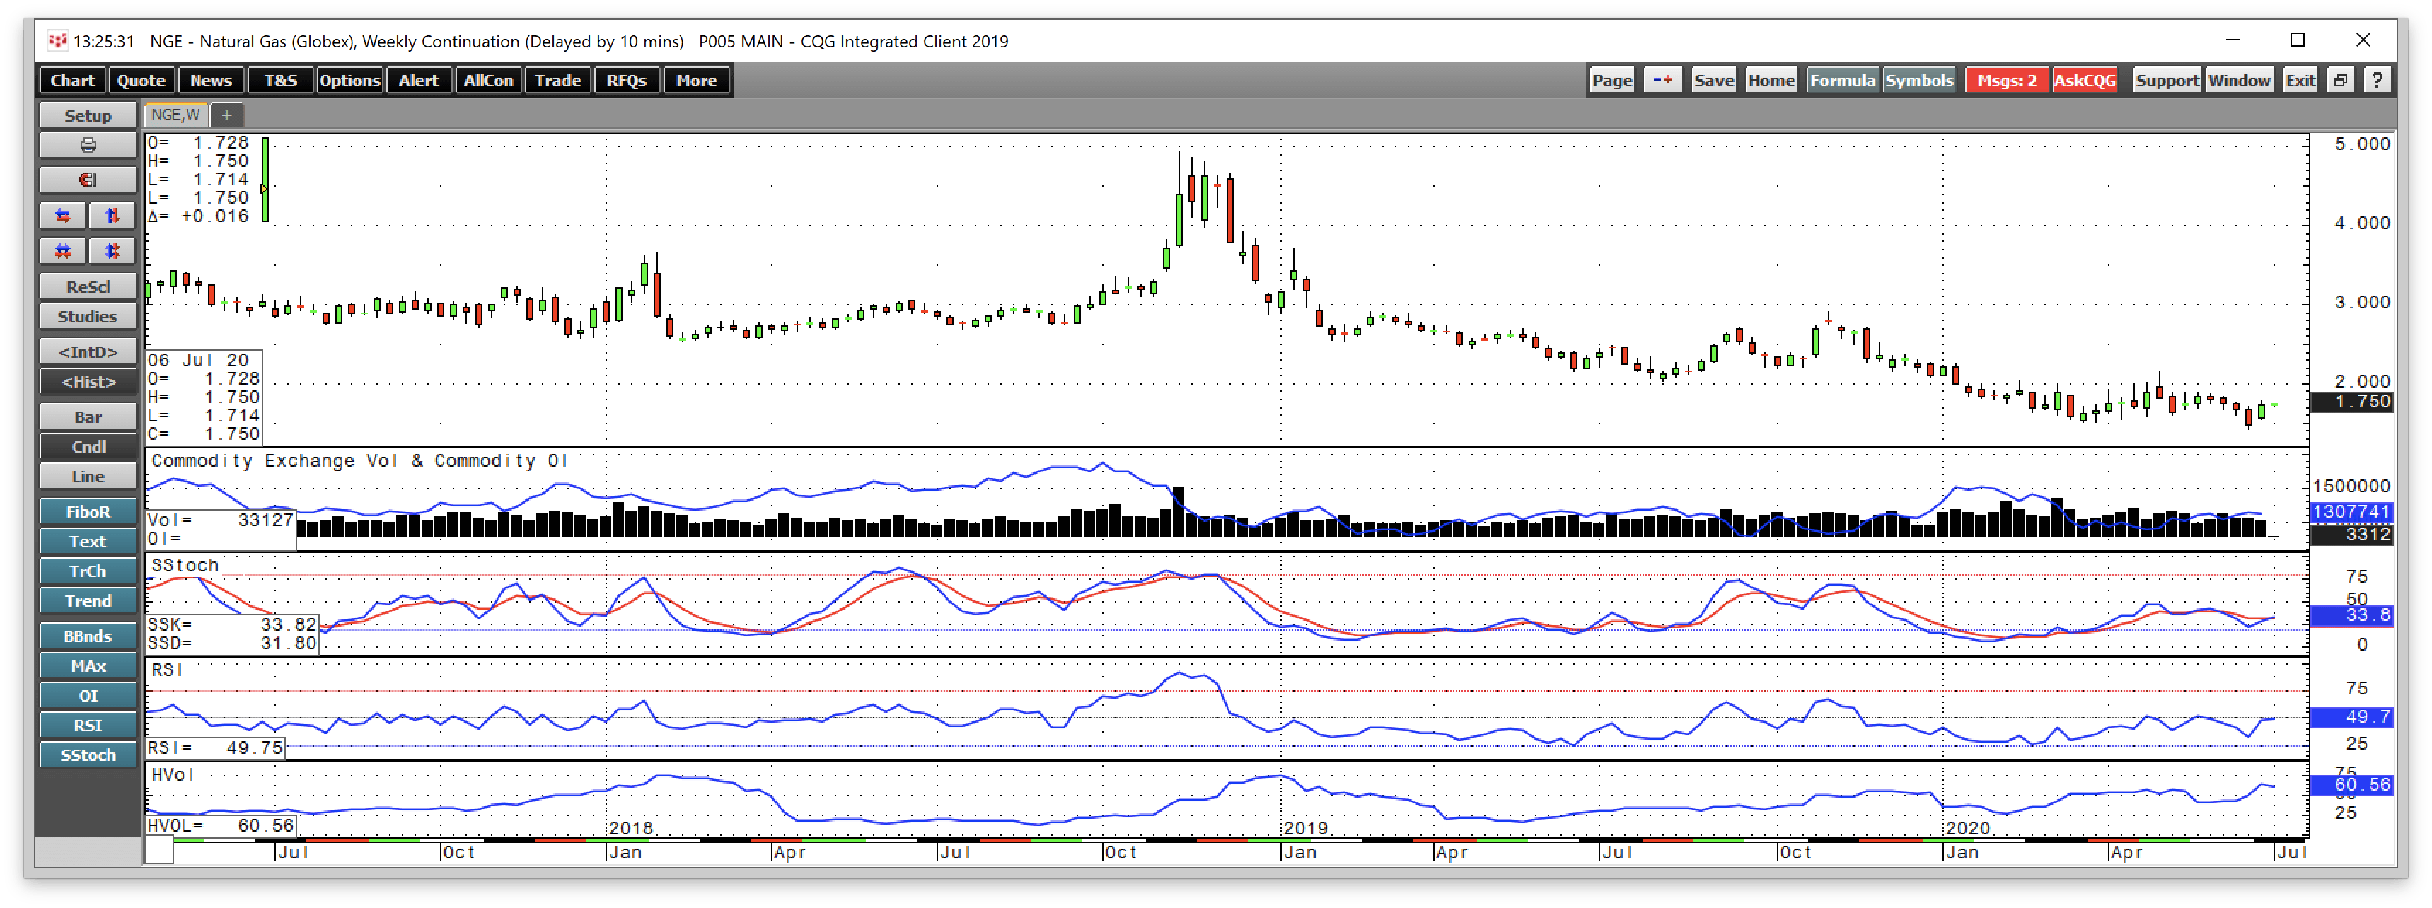Open the AskCQG help button
Image resolution: width=2432 pixels, height=908 pixels.
(x=2085, y=80)
